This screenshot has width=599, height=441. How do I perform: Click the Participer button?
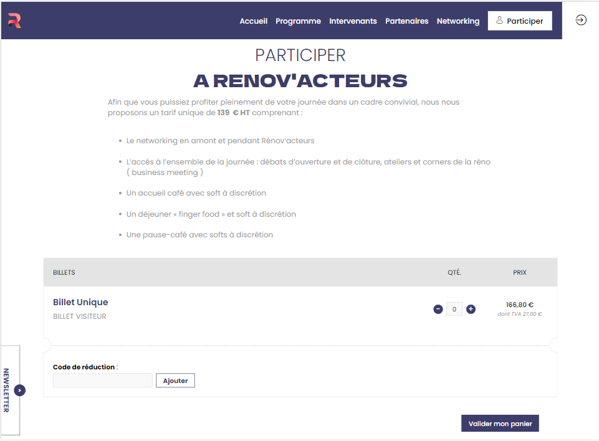(520, 21)
